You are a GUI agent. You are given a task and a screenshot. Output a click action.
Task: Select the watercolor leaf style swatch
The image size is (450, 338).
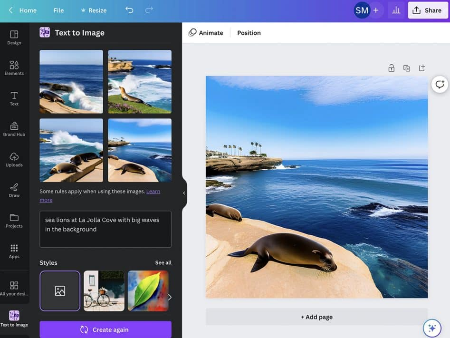tap(148, 290)
